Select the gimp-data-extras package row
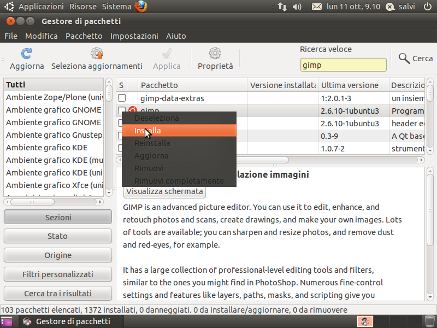The image size is (437, 328). 270,98
